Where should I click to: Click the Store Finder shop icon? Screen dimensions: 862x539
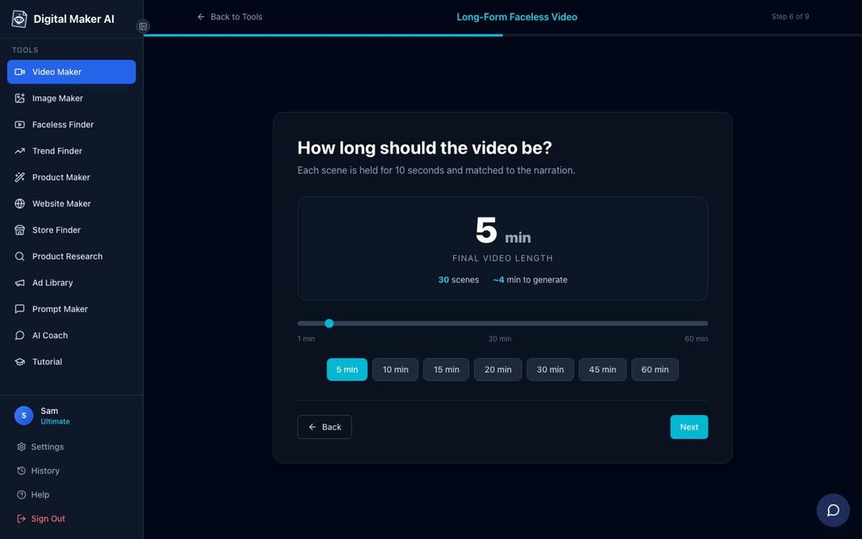coord(19,230)
